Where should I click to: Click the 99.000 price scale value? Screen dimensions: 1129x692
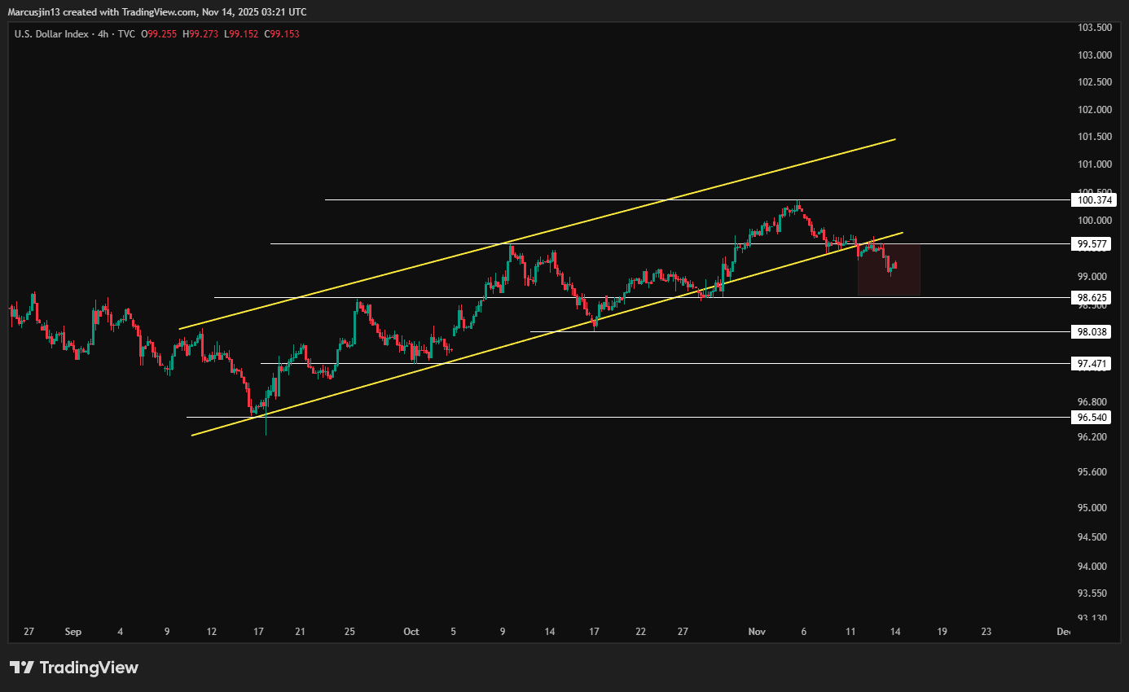[1092, 277]
